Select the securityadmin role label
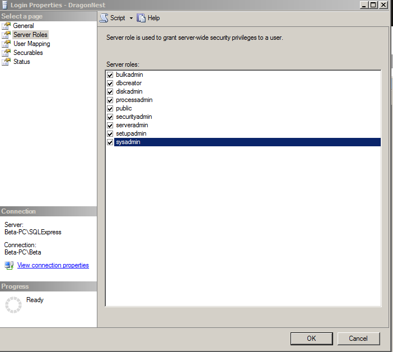Screen dimensions: 393x352 [134, 117]
